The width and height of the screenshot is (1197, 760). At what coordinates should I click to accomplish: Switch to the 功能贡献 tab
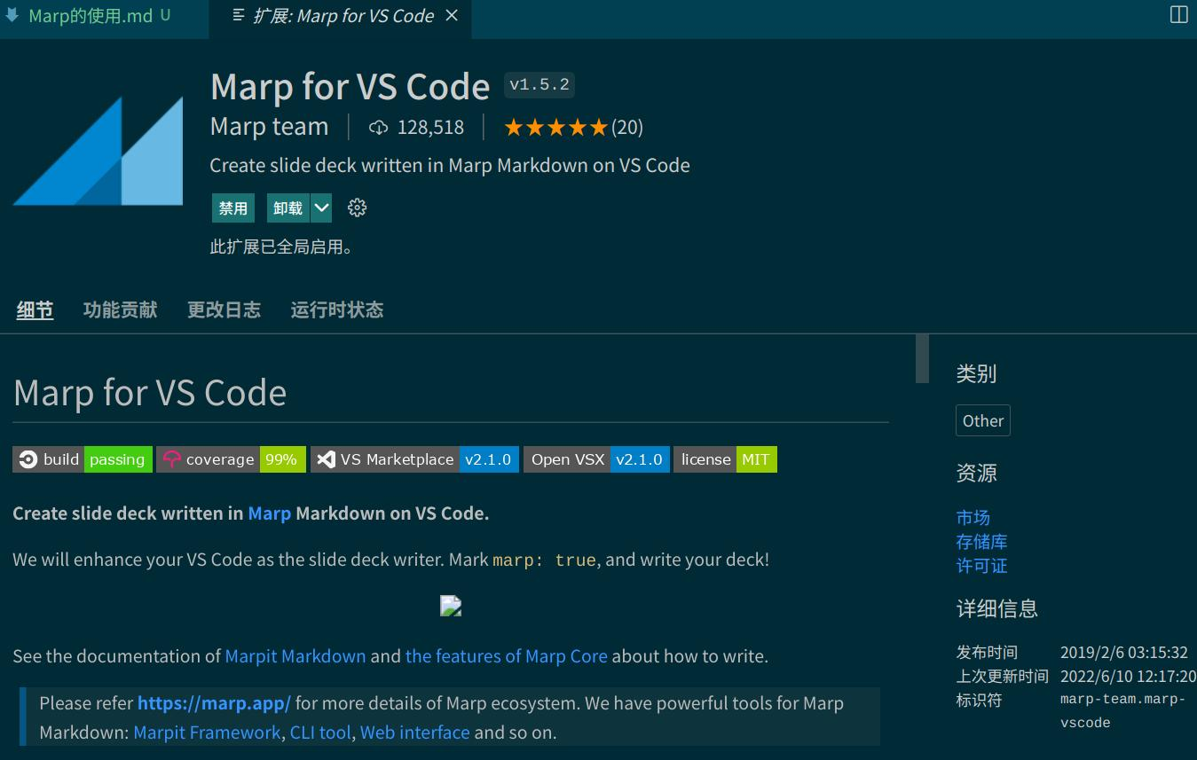pyautogui.click(x=120, y=309)
